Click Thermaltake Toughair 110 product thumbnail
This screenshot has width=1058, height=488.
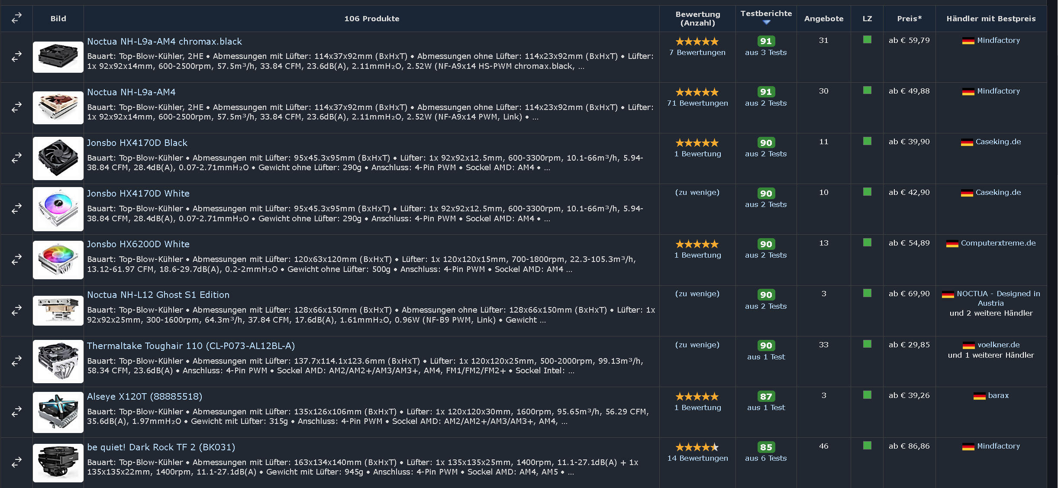[x=58, y=362]
